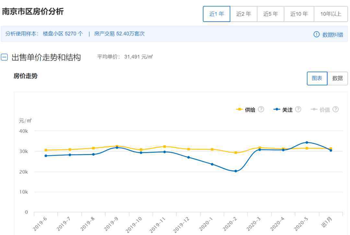The image size is (350, 235).
Task: Click the 关注 data point at 2020-5
Action: click(307, 142)
